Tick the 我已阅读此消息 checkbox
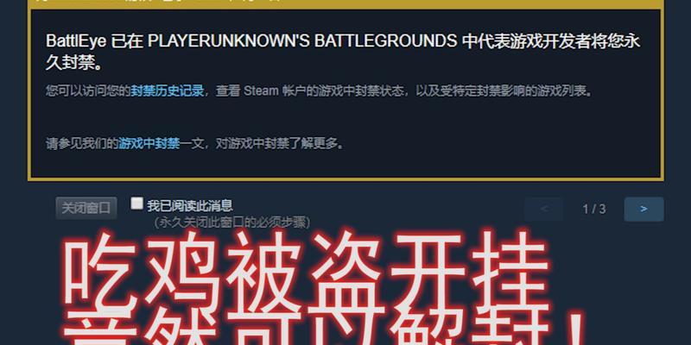This screenshot has height=345, width=691. click(x=136, y=204)
